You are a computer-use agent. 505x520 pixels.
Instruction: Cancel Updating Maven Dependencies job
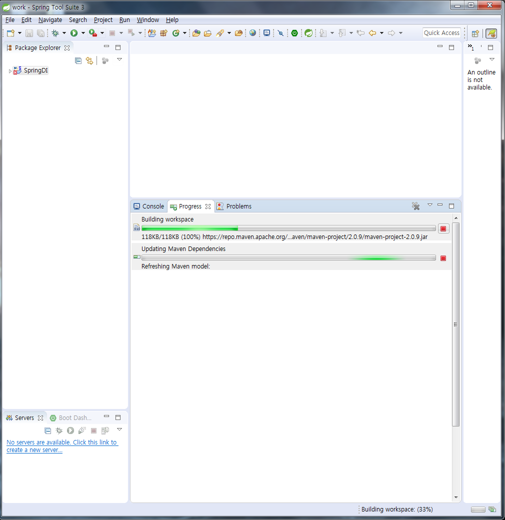point(443,258)
